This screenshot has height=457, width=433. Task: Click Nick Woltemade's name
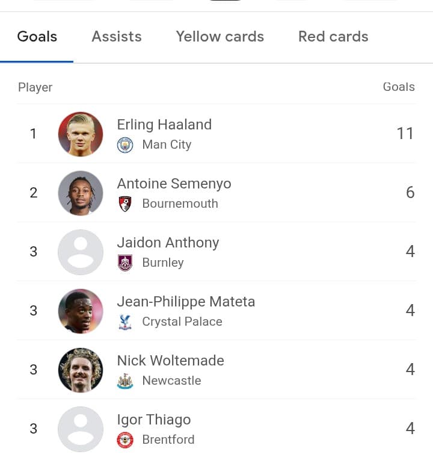pos(170,361)
